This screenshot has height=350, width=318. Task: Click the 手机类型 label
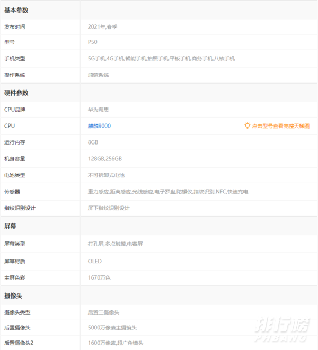click(15, 58)
